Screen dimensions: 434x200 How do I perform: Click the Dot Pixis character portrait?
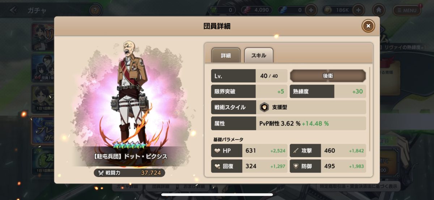click(130, 94)
